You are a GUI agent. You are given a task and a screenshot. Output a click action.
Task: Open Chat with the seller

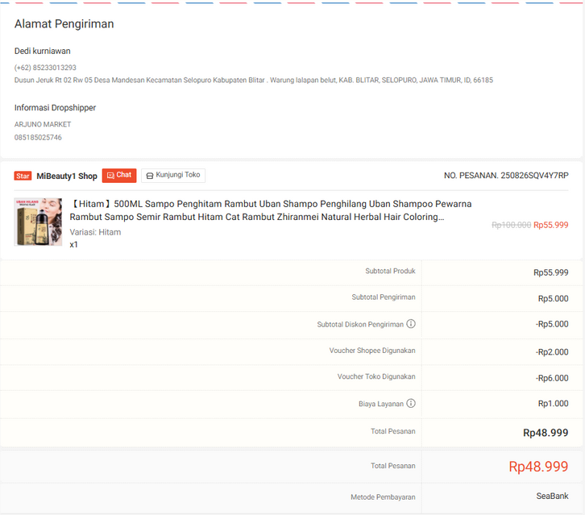pyautogui.click(x=119, y=175)
